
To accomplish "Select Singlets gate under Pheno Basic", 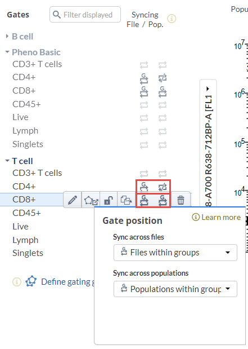I will (28, 144).
